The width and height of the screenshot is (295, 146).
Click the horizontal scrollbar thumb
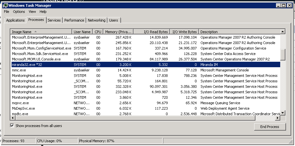pos(135,118)
